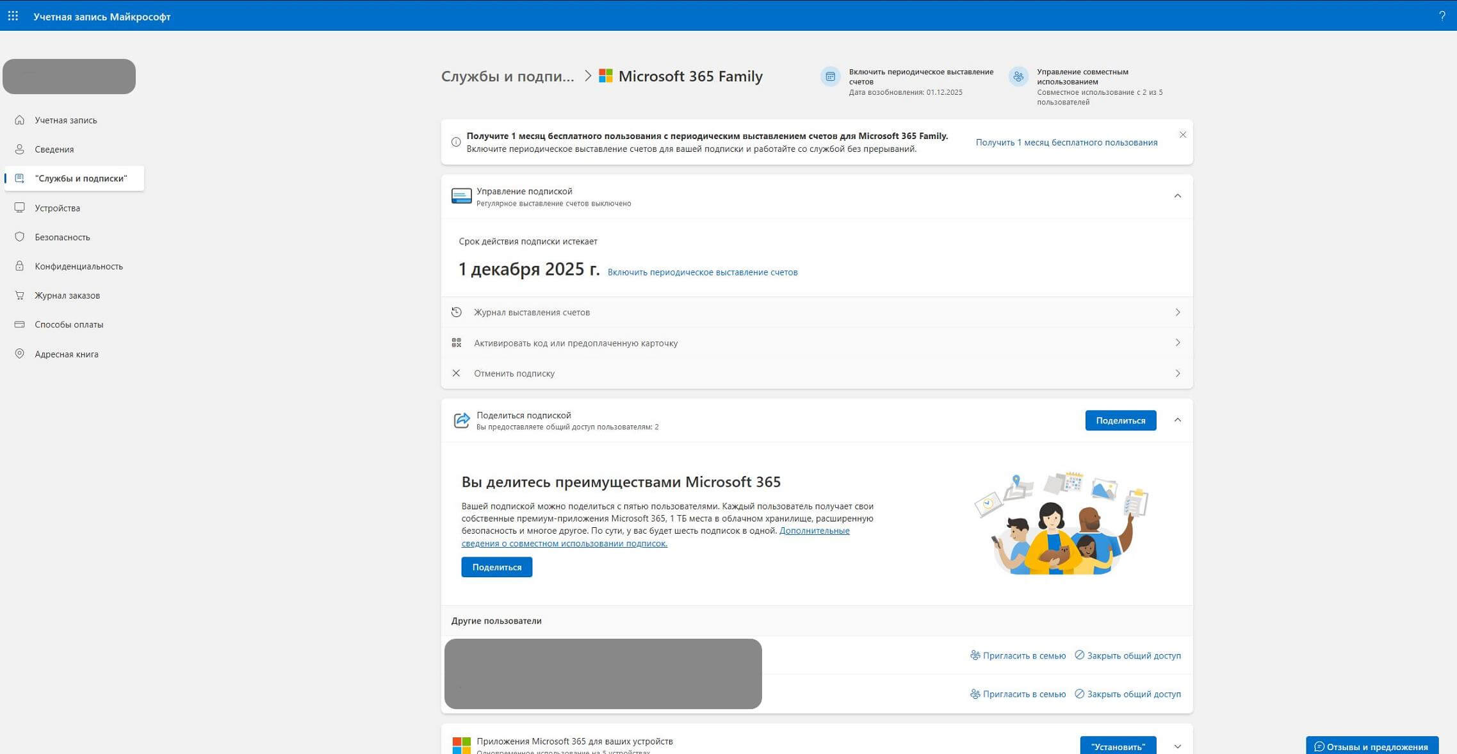
Task: Collapse the Поделиться подпиской section
Action: tap(1177, 420)
